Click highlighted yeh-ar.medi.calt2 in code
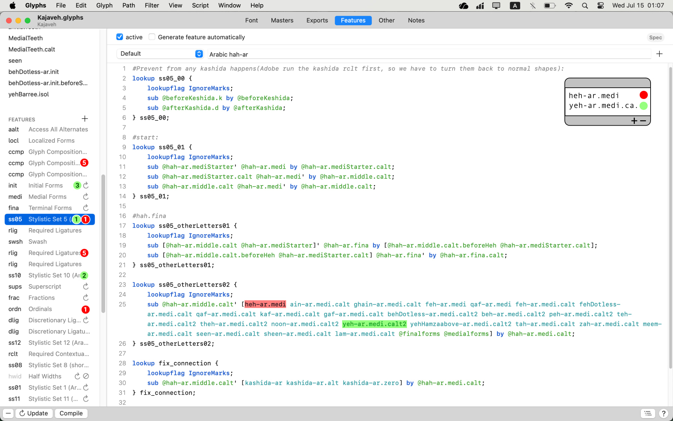 click(x=374, y=324)
